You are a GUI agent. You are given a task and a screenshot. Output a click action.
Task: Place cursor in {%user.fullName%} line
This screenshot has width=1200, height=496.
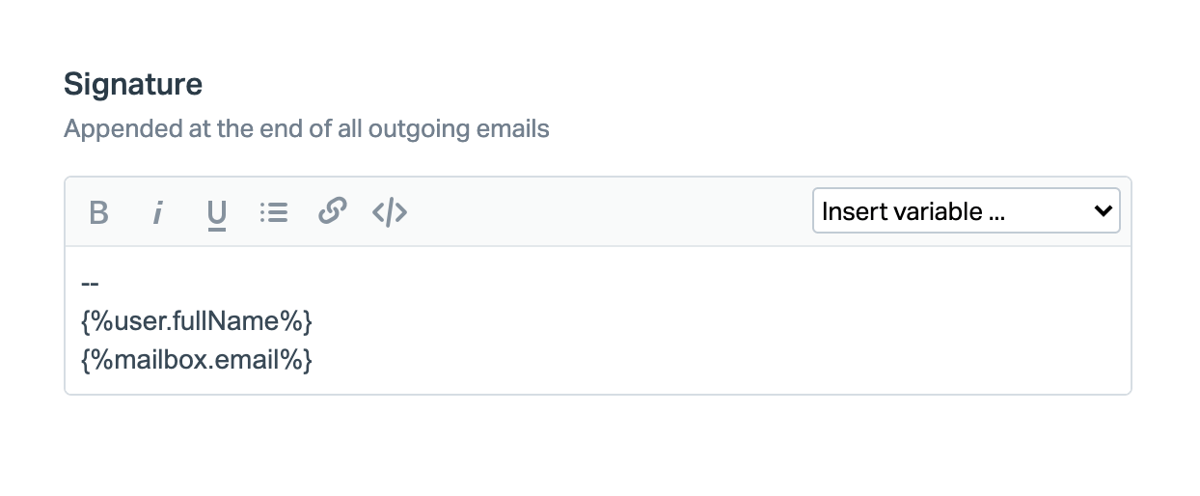pos(197,319)
